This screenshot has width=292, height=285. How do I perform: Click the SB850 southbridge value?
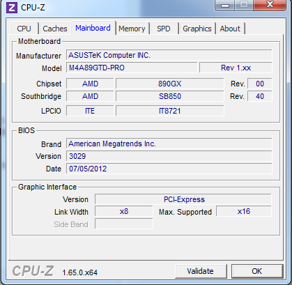pyautogui.click(x=170, y=96)
